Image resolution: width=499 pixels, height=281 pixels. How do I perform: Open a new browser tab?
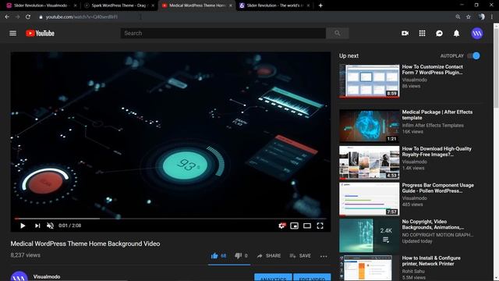tap(320, 5)
